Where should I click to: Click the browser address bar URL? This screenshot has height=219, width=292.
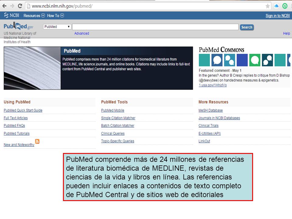point(62,6)
